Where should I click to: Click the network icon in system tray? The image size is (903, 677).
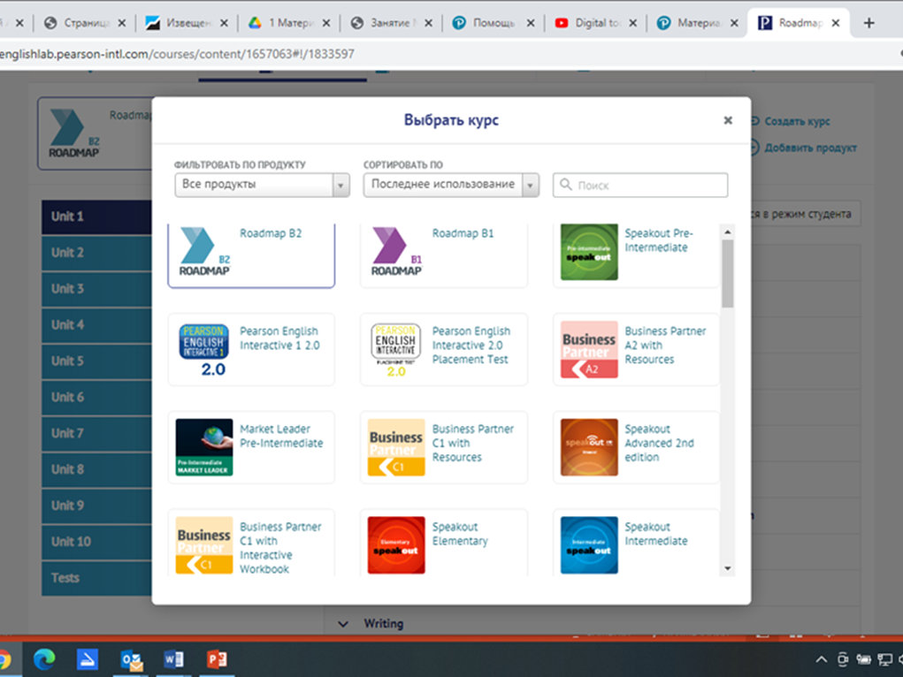click(884, 659)
